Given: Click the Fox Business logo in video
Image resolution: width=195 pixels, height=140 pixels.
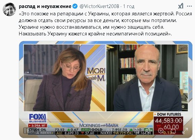Looking at the screenshot, I should pos(38,118).
